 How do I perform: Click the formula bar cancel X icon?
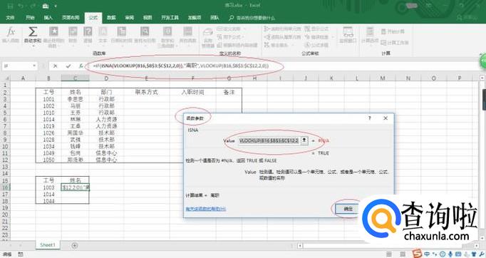pyautogui.click(x=55, y=66)
